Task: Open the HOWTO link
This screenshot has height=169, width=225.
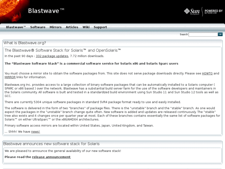Action: pyautogui.click(x=207, y=73)
